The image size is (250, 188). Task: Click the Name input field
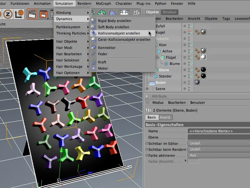pyautogui.click(x=219, y=131)
